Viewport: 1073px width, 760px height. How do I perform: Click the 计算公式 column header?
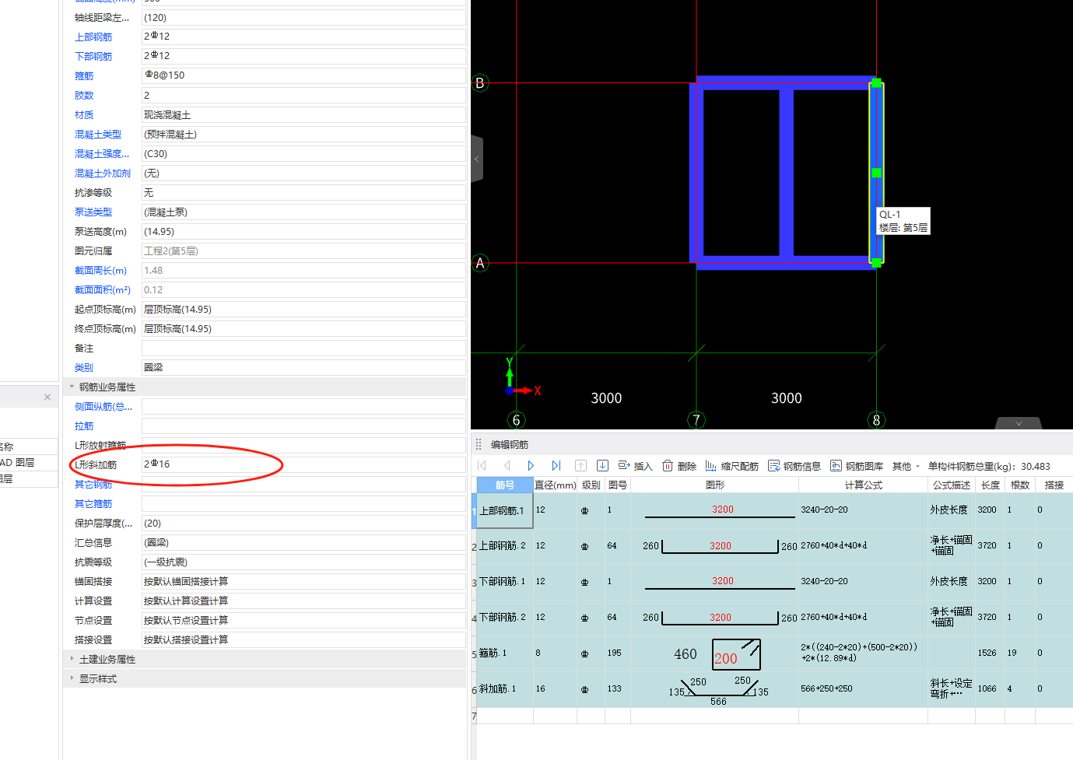click(863, 485)
